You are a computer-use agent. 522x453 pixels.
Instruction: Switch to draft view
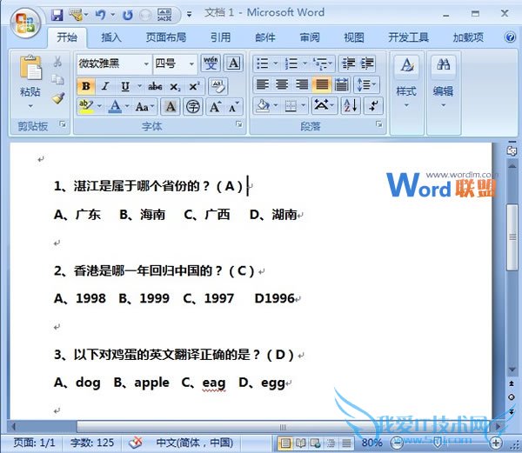pos(346,443)
